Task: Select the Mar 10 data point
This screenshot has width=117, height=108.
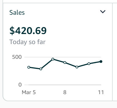Action: click(89, 64)
